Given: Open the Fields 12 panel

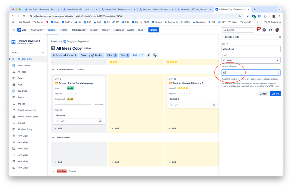Looking at the screenshot, I should click(x=138, y=55).
